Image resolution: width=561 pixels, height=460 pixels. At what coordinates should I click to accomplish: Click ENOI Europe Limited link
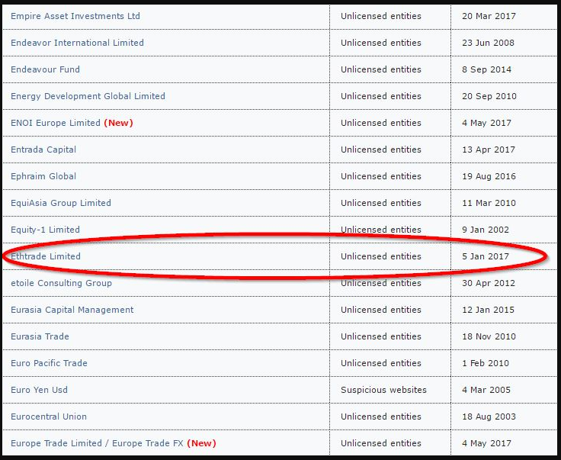(56, 123)
